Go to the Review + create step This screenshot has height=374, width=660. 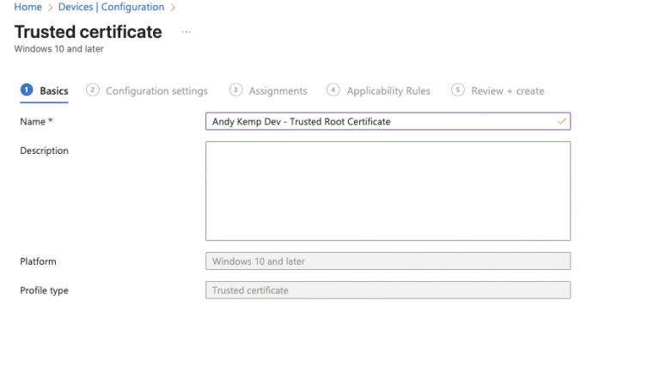click(507, 91)
